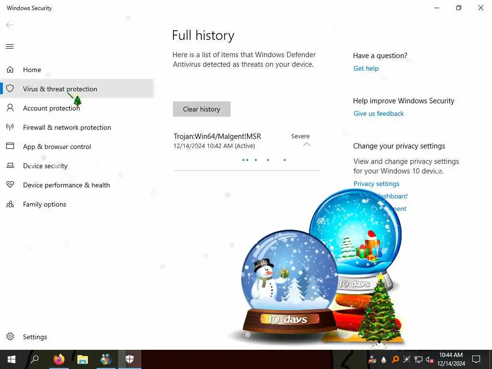The image size is (492, 369).
Task: Open the Windows Start menu
Action: 12,359
